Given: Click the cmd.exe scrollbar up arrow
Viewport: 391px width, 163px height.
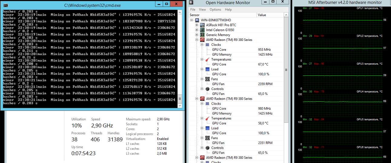Looking at the screenshot, I should coord(180,13).
